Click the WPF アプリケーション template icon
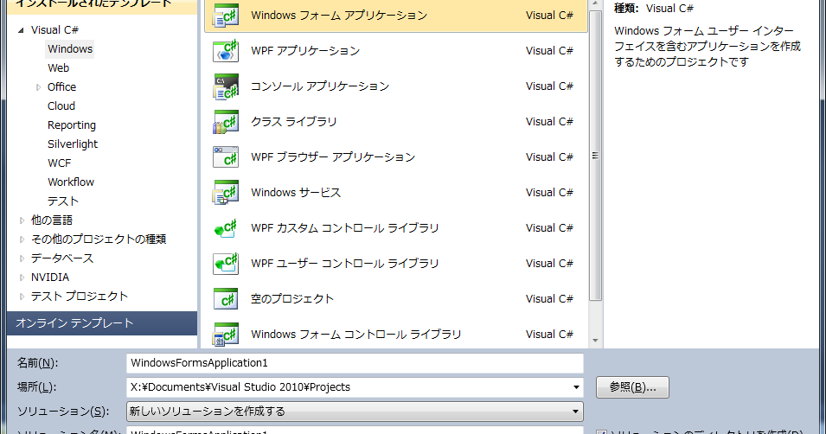The width and height of the screenshot is (826, 434). click(x=226, y=50)
